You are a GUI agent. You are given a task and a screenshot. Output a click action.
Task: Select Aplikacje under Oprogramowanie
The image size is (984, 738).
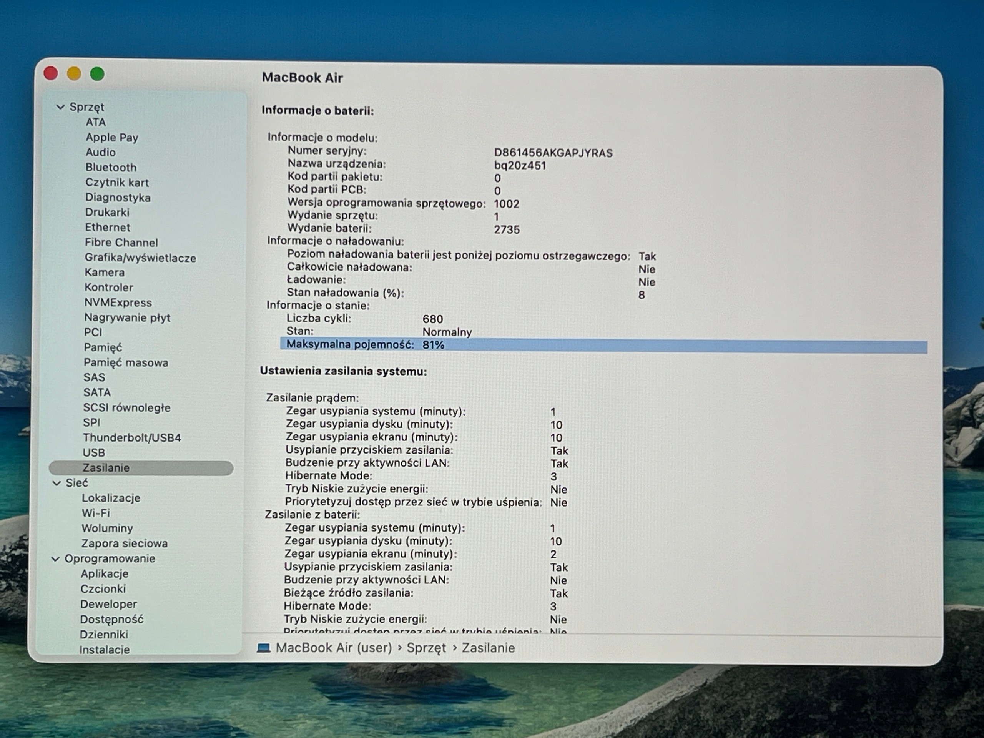coord(105,574)
